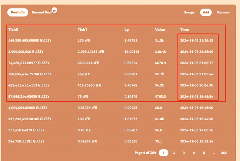
Task: Jump to last page 369
Action: pyautogui.click(x=224, y=153)
